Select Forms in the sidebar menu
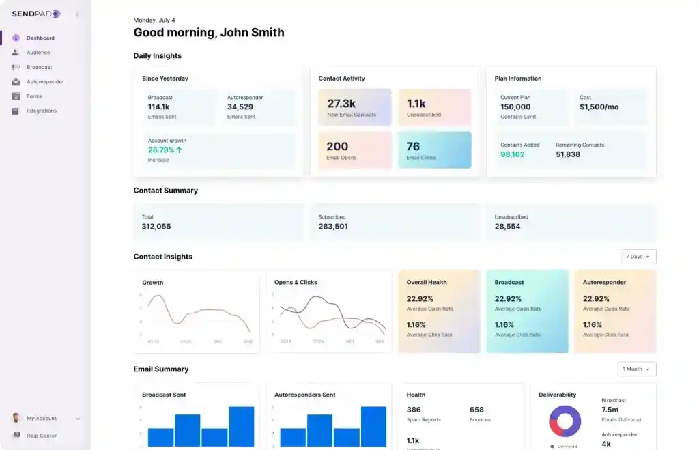The width and height of the screenshot is (699, 450). pos(34,96)
